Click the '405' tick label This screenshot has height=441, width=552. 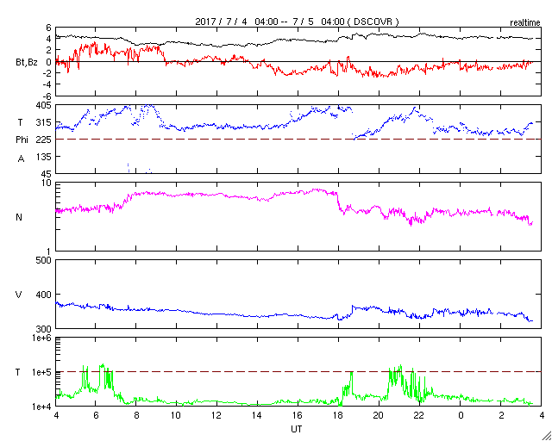pos(44,105)
